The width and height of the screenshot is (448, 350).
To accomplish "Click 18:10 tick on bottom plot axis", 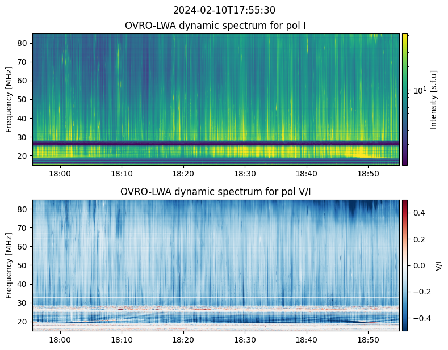I will pos(122,340).
